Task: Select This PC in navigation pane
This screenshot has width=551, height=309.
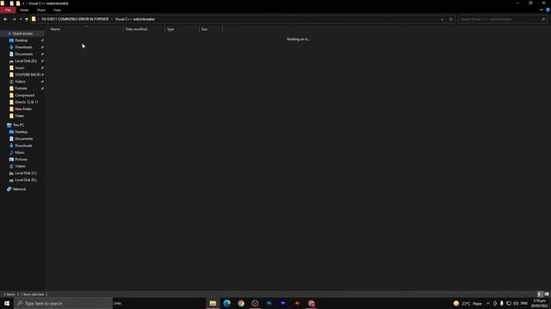Action: (x=18, y=125)
